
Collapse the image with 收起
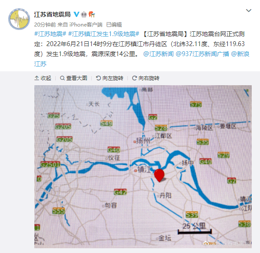43,78
